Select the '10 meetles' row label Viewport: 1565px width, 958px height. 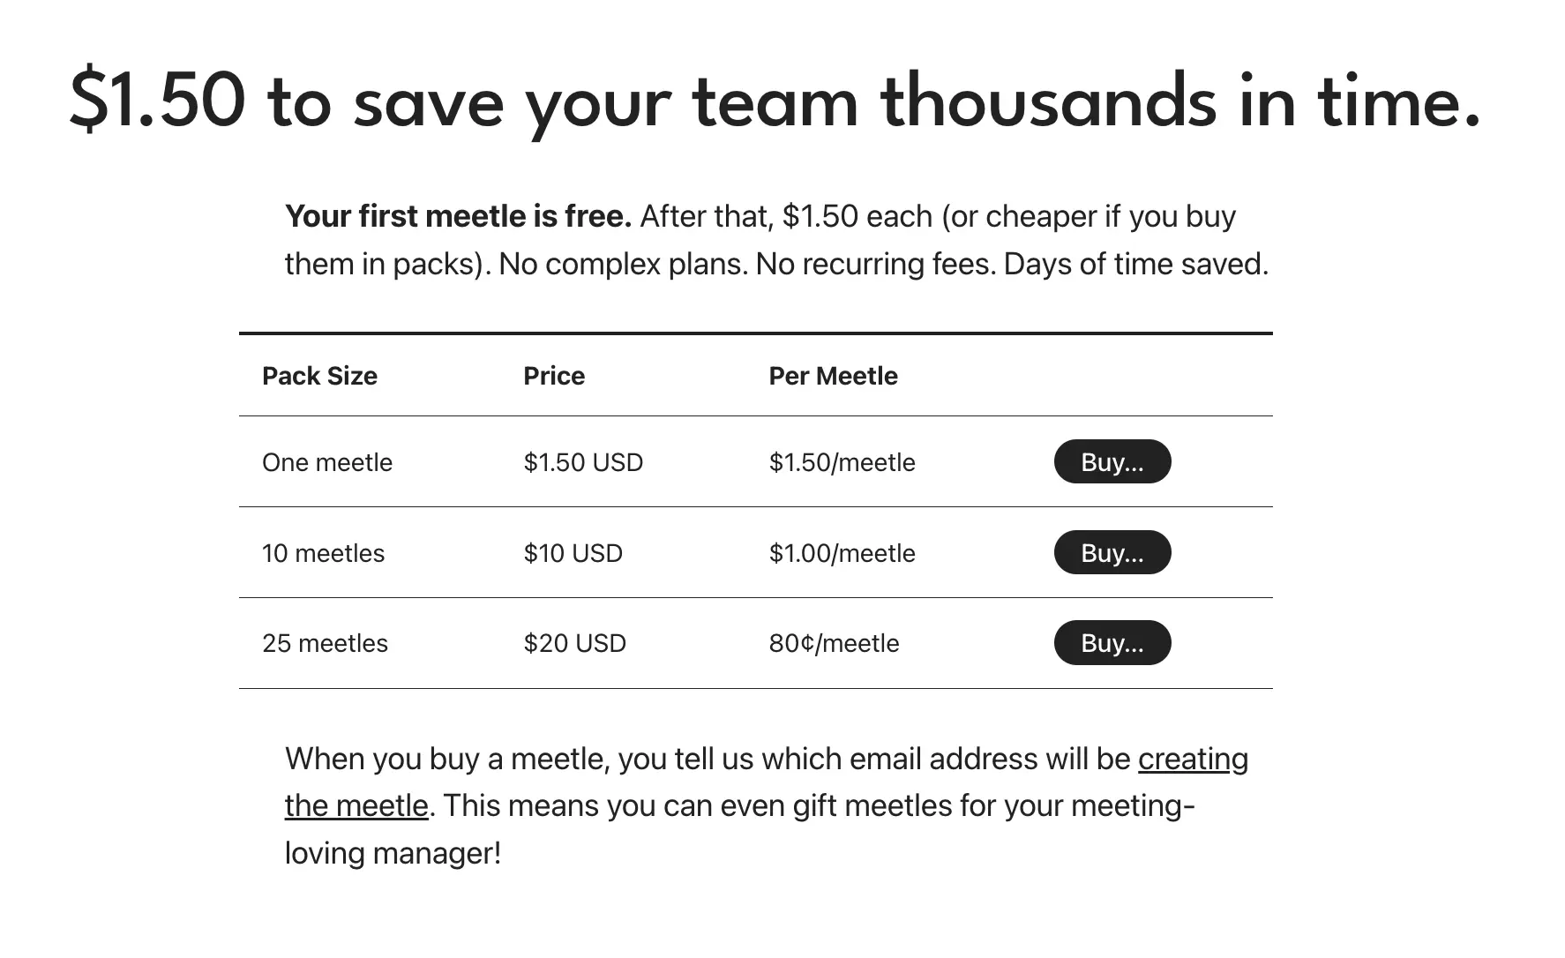point(323,553)
